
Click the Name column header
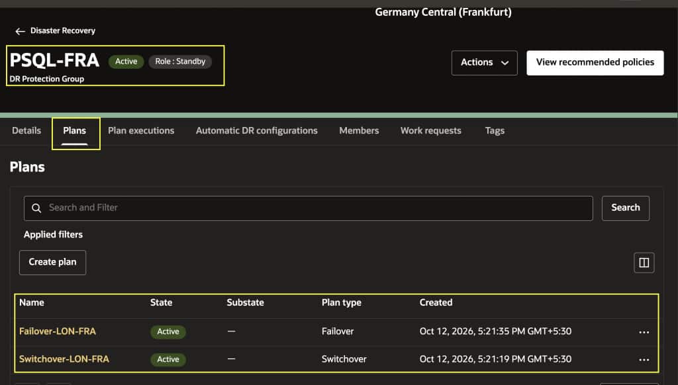[32, 302]
